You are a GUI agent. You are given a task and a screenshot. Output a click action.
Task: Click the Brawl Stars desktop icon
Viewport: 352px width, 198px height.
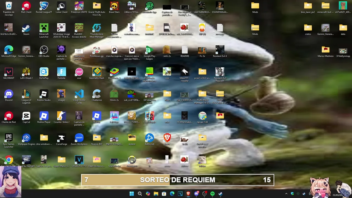pyautogui.click(x=114, y=7)
